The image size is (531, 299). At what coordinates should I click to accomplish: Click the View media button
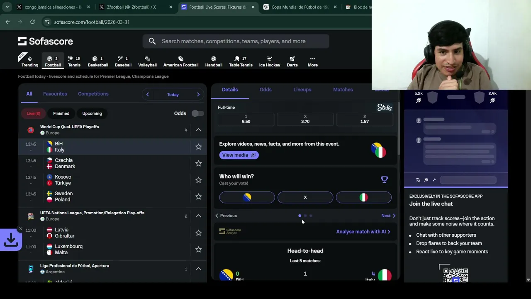[x=239, y=155]
